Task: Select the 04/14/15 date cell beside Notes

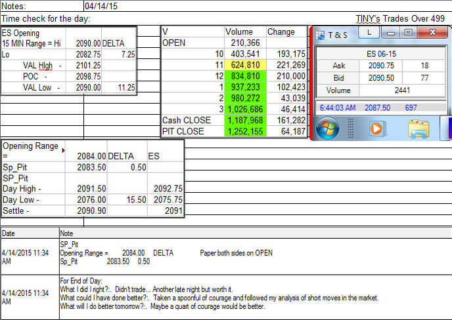Action: point(101,6)
